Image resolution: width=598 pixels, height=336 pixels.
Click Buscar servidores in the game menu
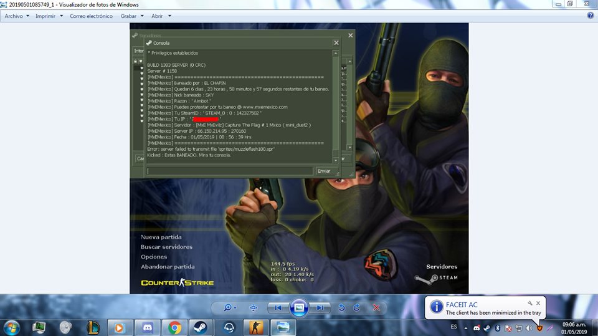click(x=166, y=247)
